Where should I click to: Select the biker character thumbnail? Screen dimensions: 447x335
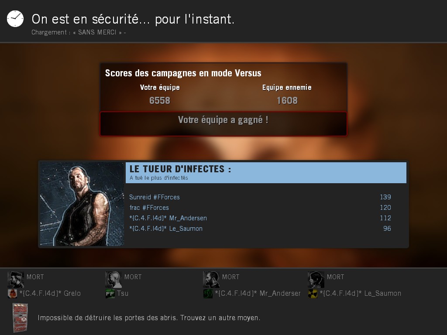coord(82,204)
